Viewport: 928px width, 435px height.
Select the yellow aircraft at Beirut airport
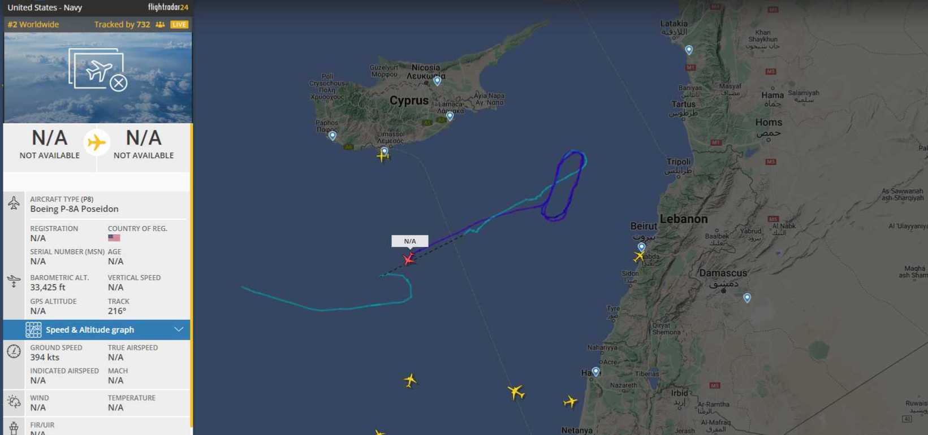point(639,256)
